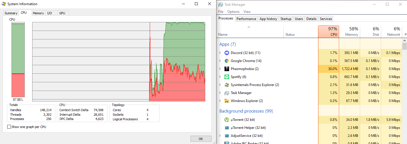
Task: Click the Spotify icon in process list
Action: [x=226, y=77]
